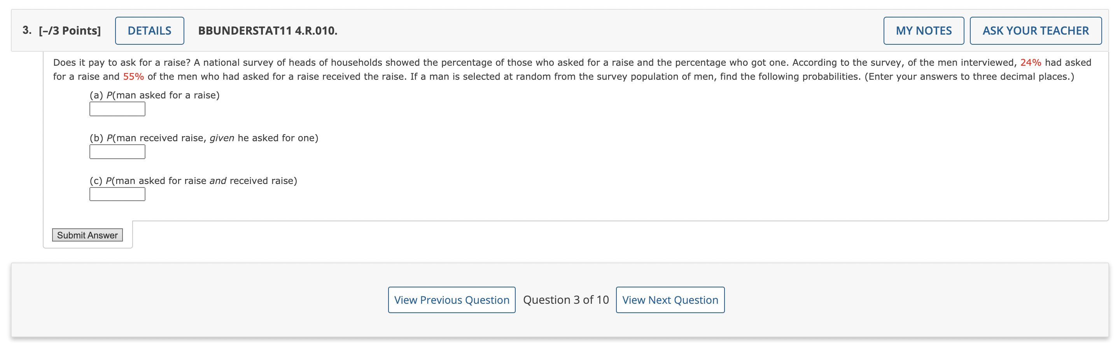
Task: Navigate with View Next Question
Action: 670,299
